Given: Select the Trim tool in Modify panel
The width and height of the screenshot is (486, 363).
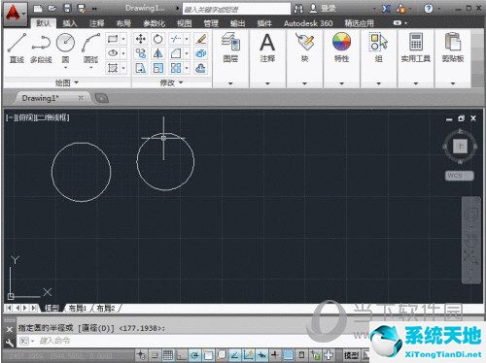Looking at the screenshot, I should (x=176, y=39).
